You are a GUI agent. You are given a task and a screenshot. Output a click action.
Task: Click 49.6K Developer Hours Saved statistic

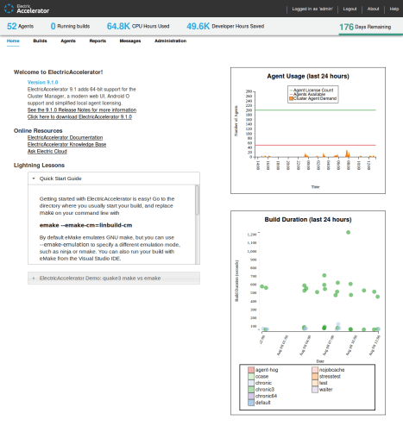[x=225, y=26]
